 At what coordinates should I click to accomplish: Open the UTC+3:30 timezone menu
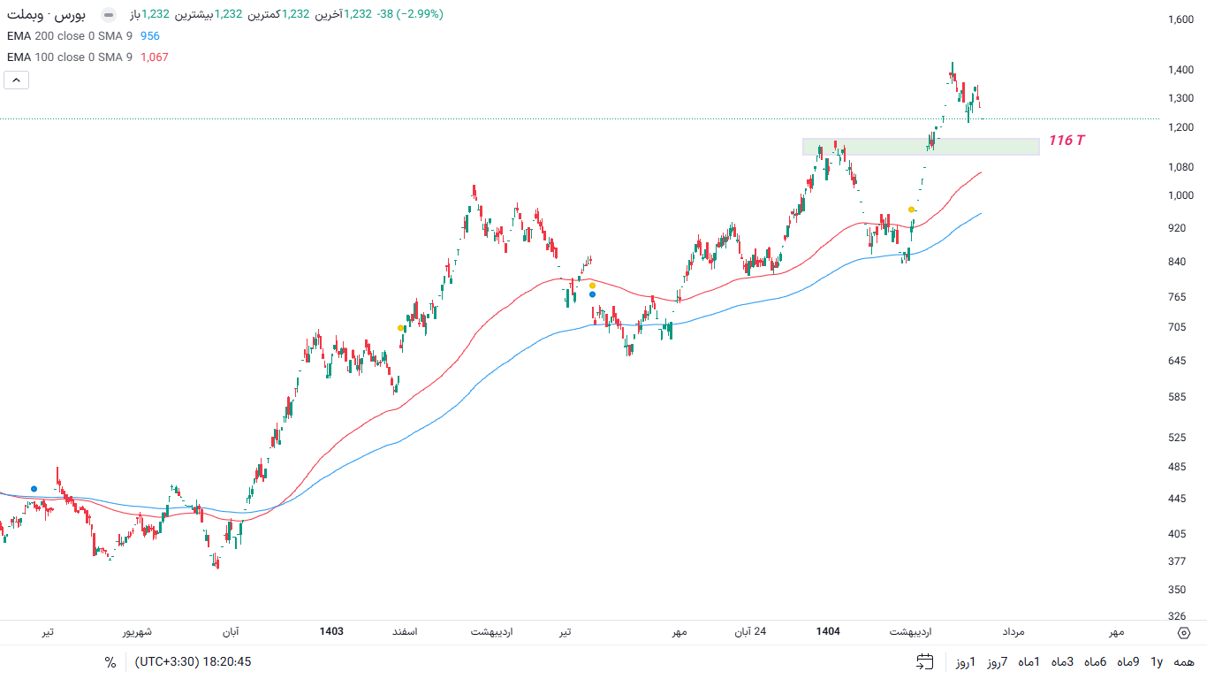193,662
